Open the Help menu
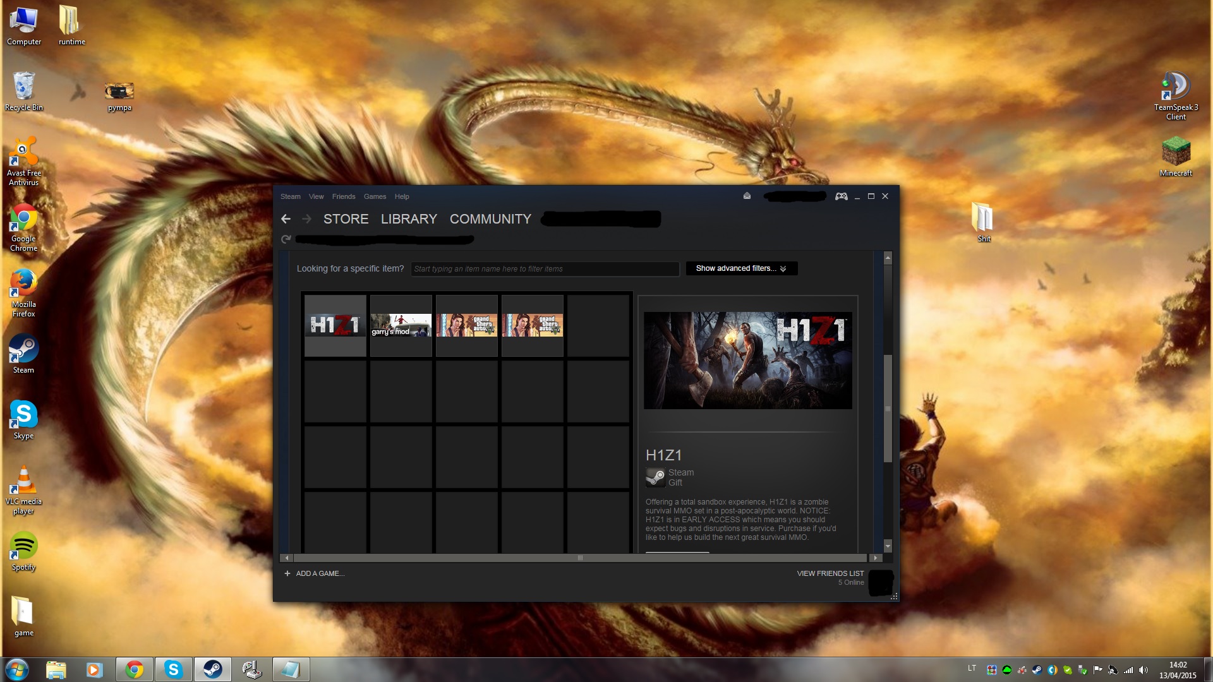 [402, 196]
